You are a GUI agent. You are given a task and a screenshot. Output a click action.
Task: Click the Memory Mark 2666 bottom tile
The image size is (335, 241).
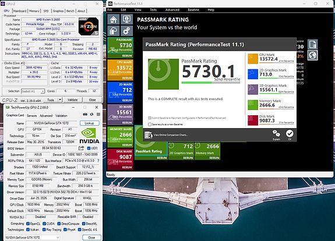tap(207, 151)
